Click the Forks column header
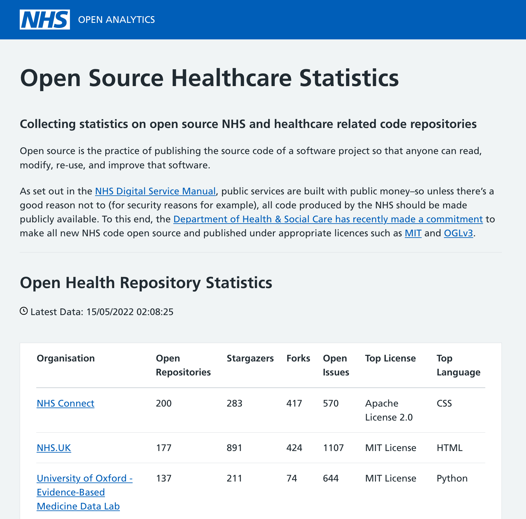Viewport: 526px width, 519px height. [x=298, y=358]
